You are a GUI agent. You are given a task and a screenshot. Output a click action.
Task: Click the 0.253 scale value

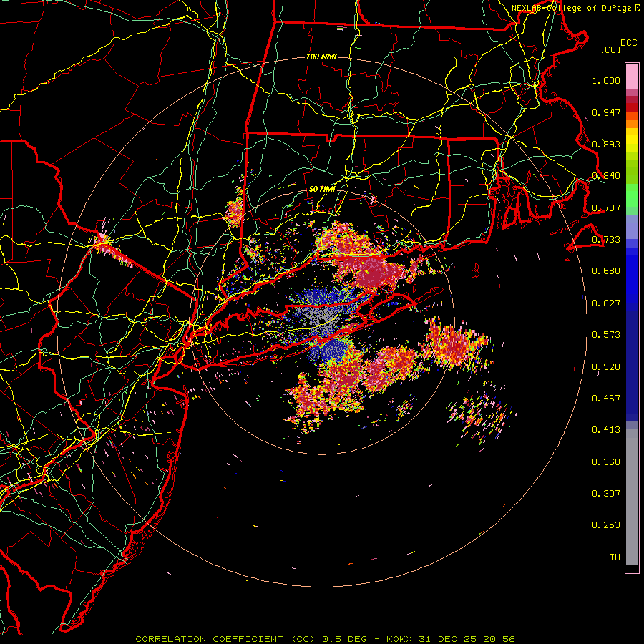(x=606, y=525)
